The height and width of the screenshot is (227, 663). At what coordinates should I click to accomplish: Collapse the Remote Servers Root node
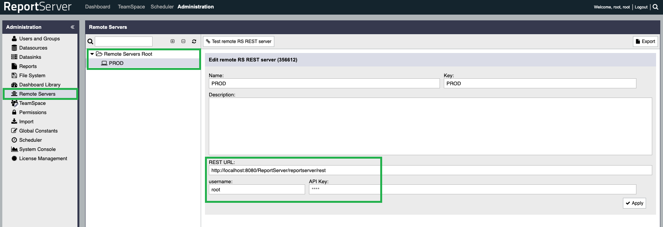click(x=92, y=54)
